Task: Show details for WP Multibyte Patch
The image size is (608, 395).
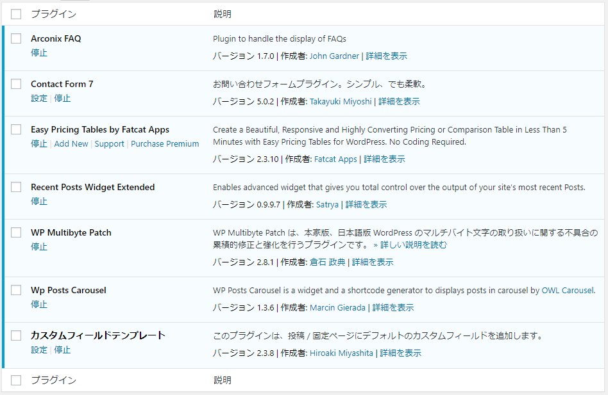Action: pos(373,262)
